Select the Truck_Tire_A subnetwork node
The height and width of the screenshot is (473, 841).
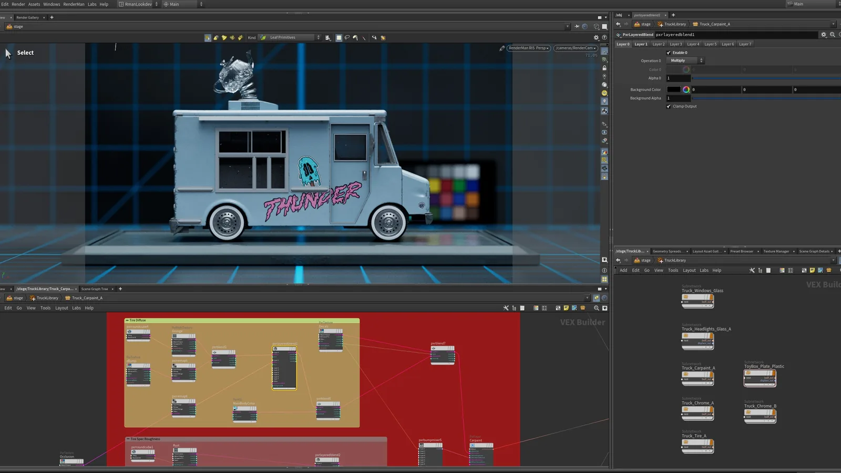[x=698, y=446]
